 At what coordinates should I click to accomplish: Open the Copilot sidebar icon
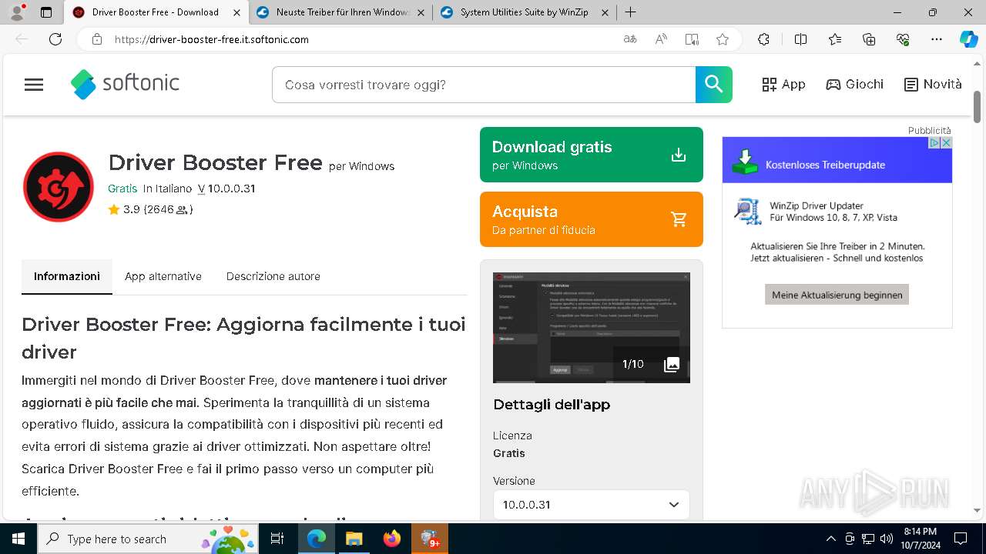[969, 39]
